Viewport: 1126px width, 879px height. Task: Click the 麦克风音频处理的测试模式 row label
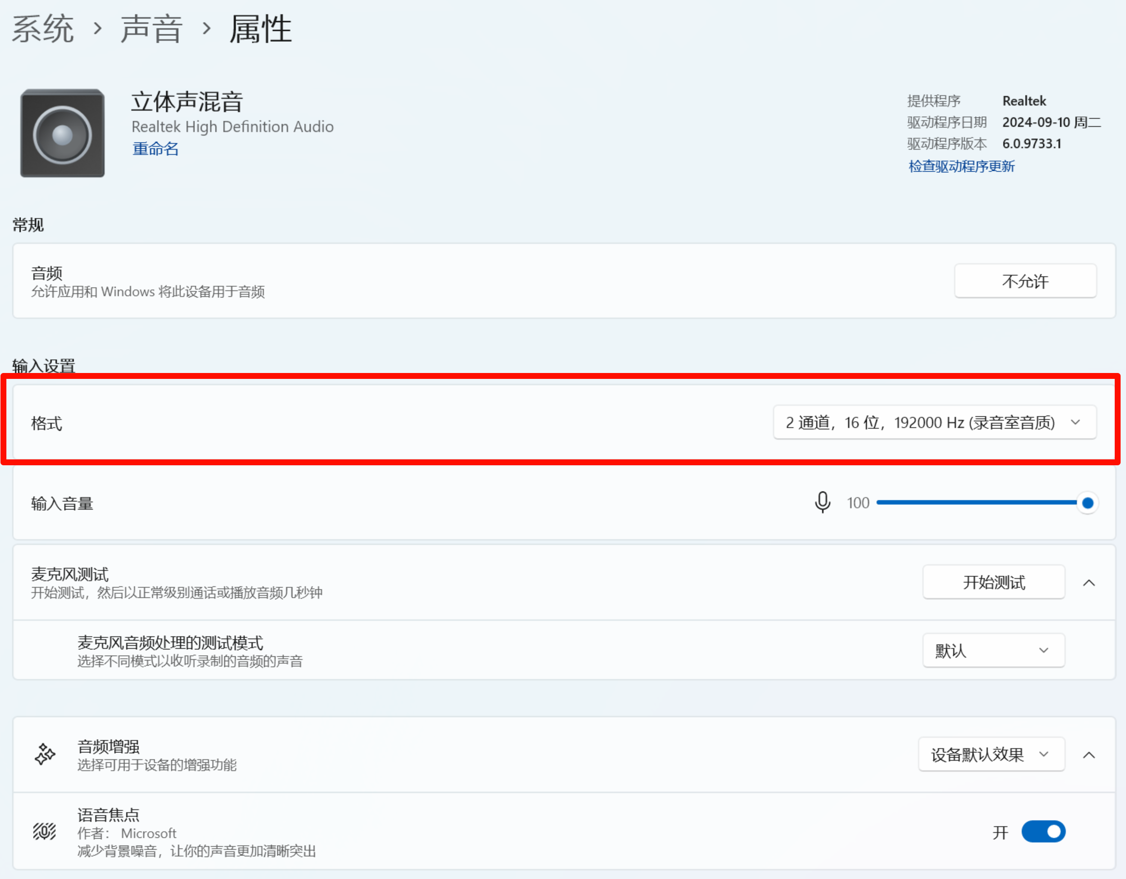170,643
